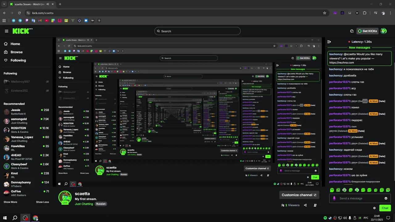Open the site information icon in address bar
395x222 pixels.
pyautogui.click(x=28, y=13)
